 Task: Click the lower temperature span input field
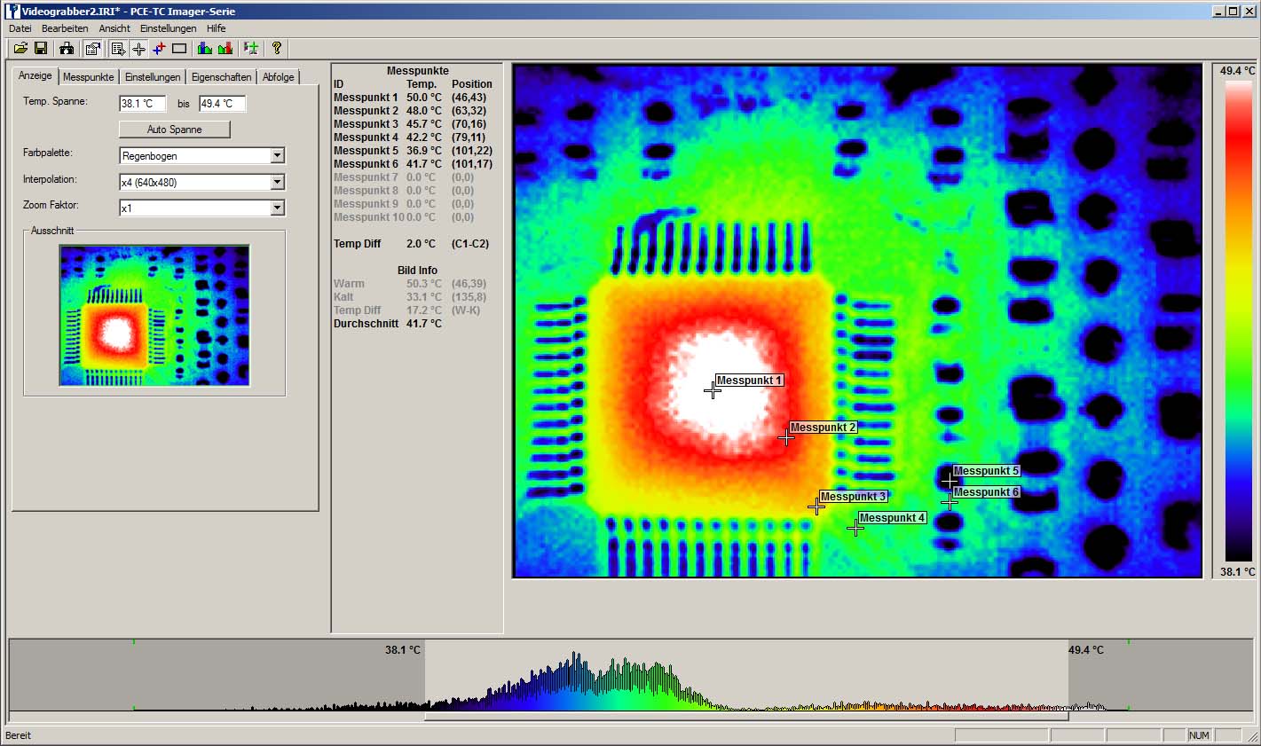click(x=142, y=104)
